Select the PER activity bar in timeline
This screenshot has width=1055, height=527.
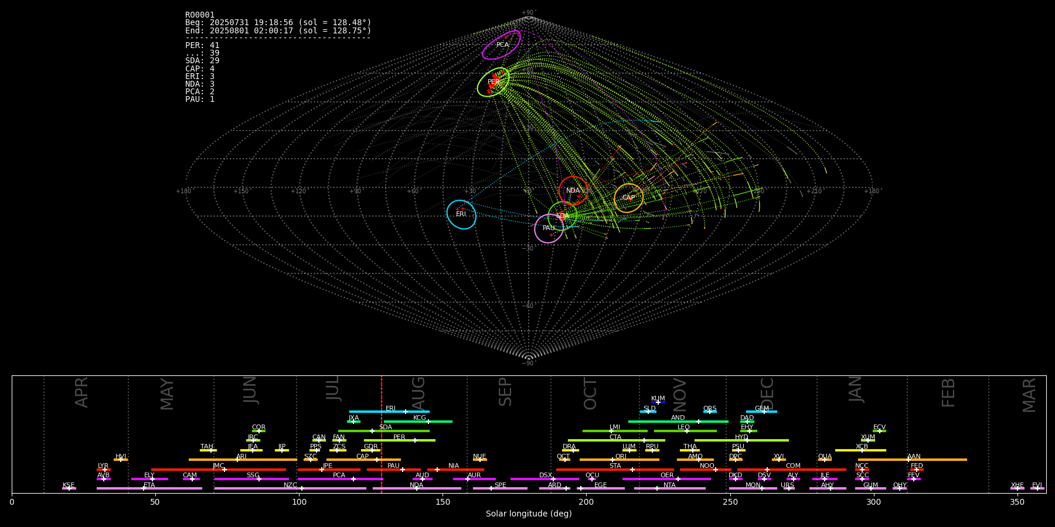[400, 440]
